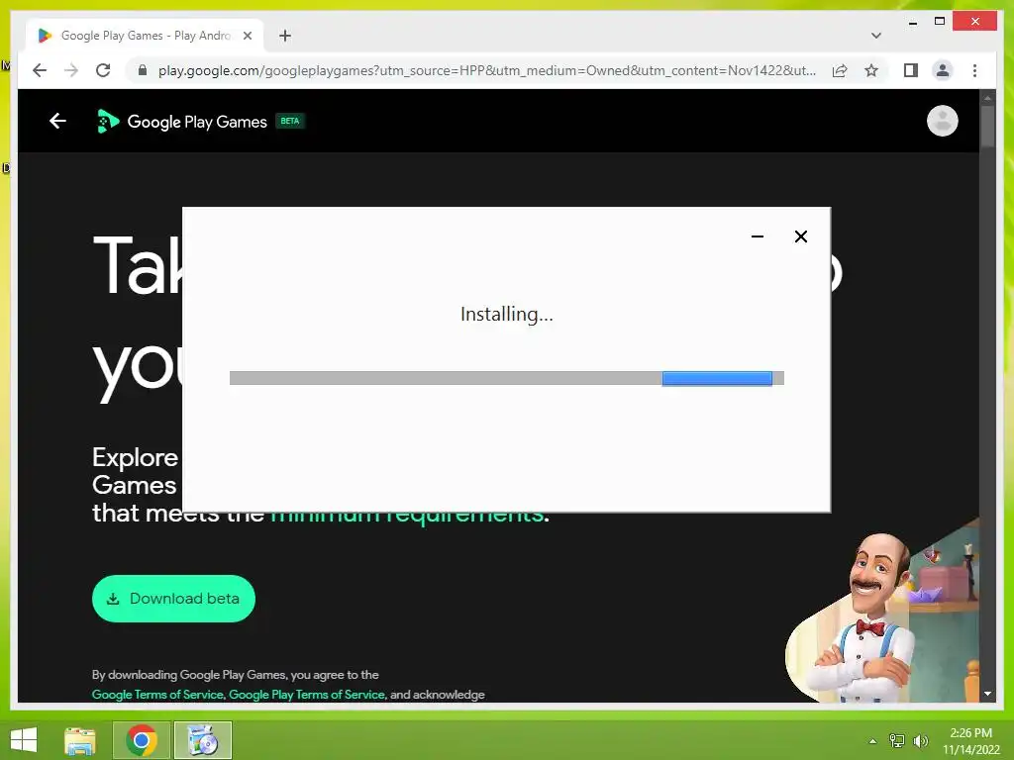Click the installation progress bar
1014x760 pixels.
pyautogui.click(x=506, y=378)
